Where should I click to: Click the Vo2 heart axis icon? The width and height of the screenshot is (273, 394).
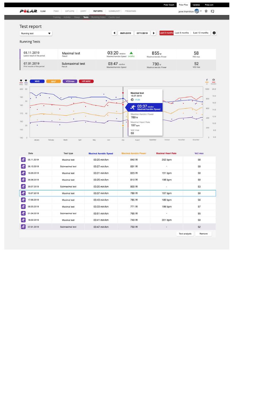click(x=26, y=81)
